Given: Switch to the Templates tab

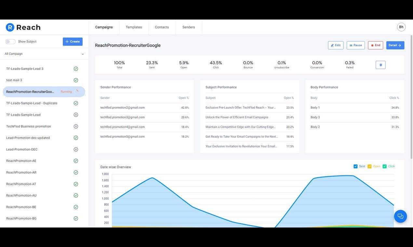Looking at the screenshot, I should pos(134,27).
